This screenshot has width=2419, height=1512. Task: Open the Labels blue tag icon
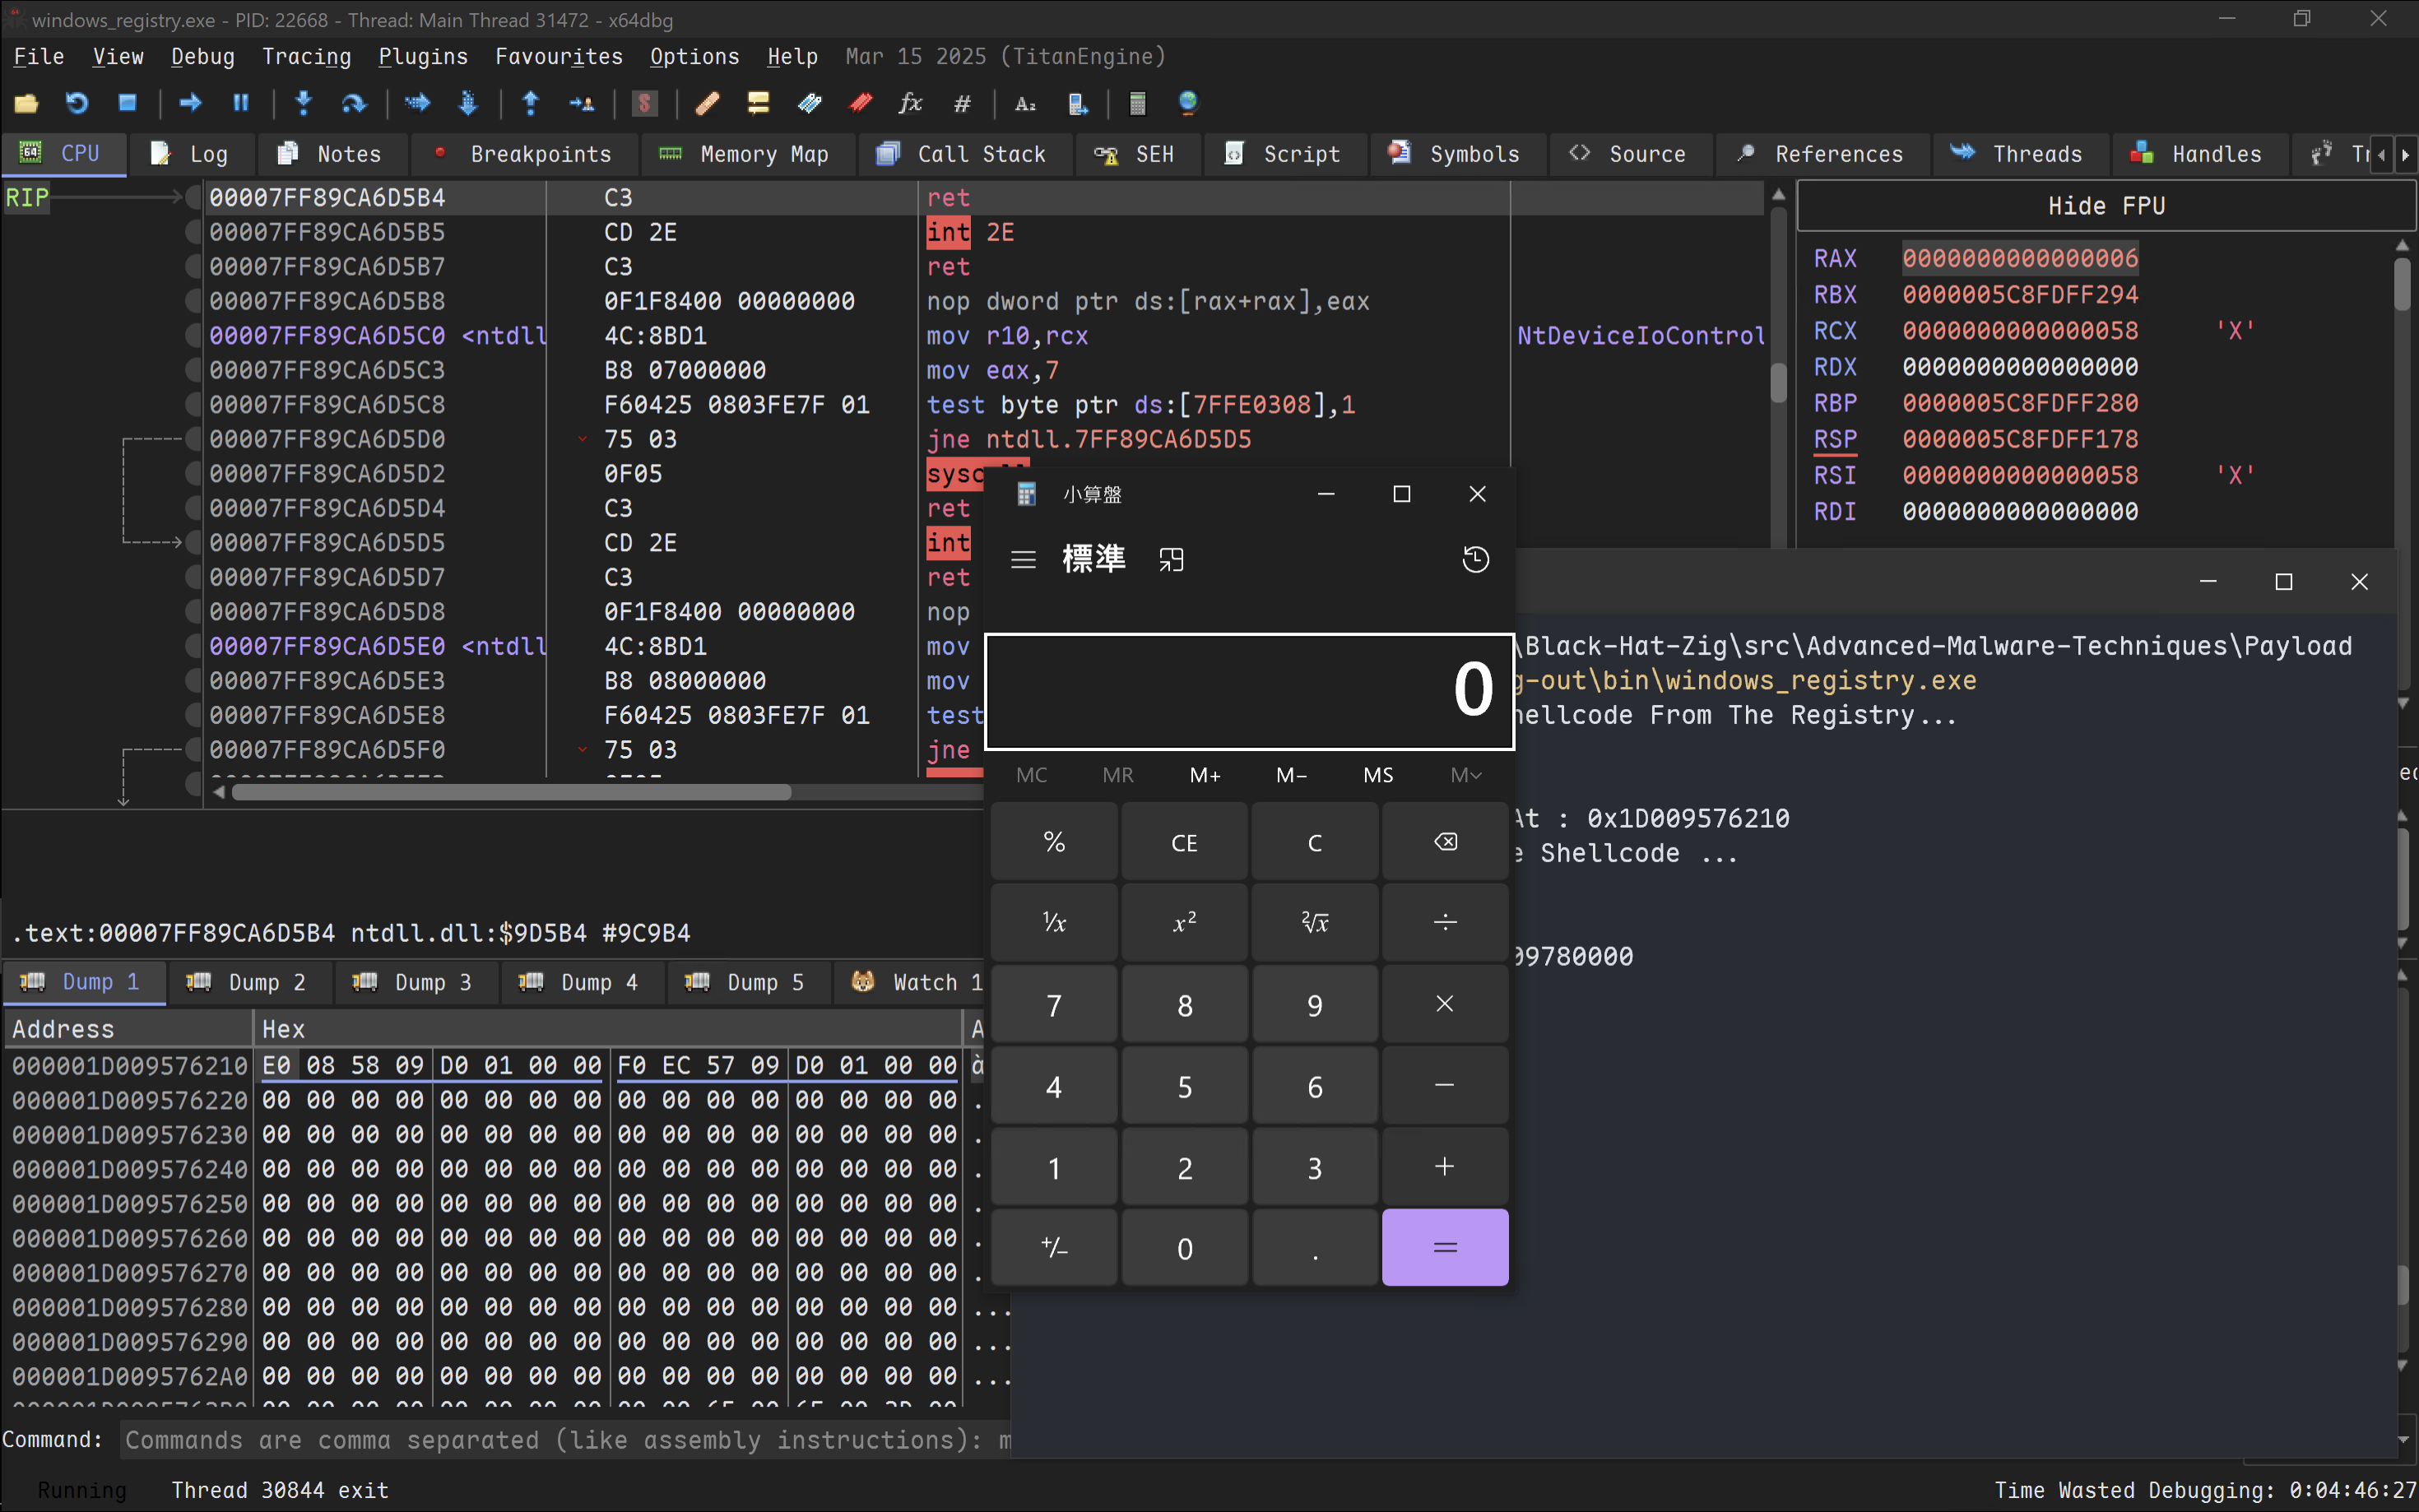(x=809, y=103)
